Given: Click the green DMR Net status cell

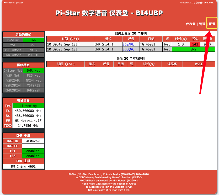Looking at the screenshot, I should [x=34, y=70].
